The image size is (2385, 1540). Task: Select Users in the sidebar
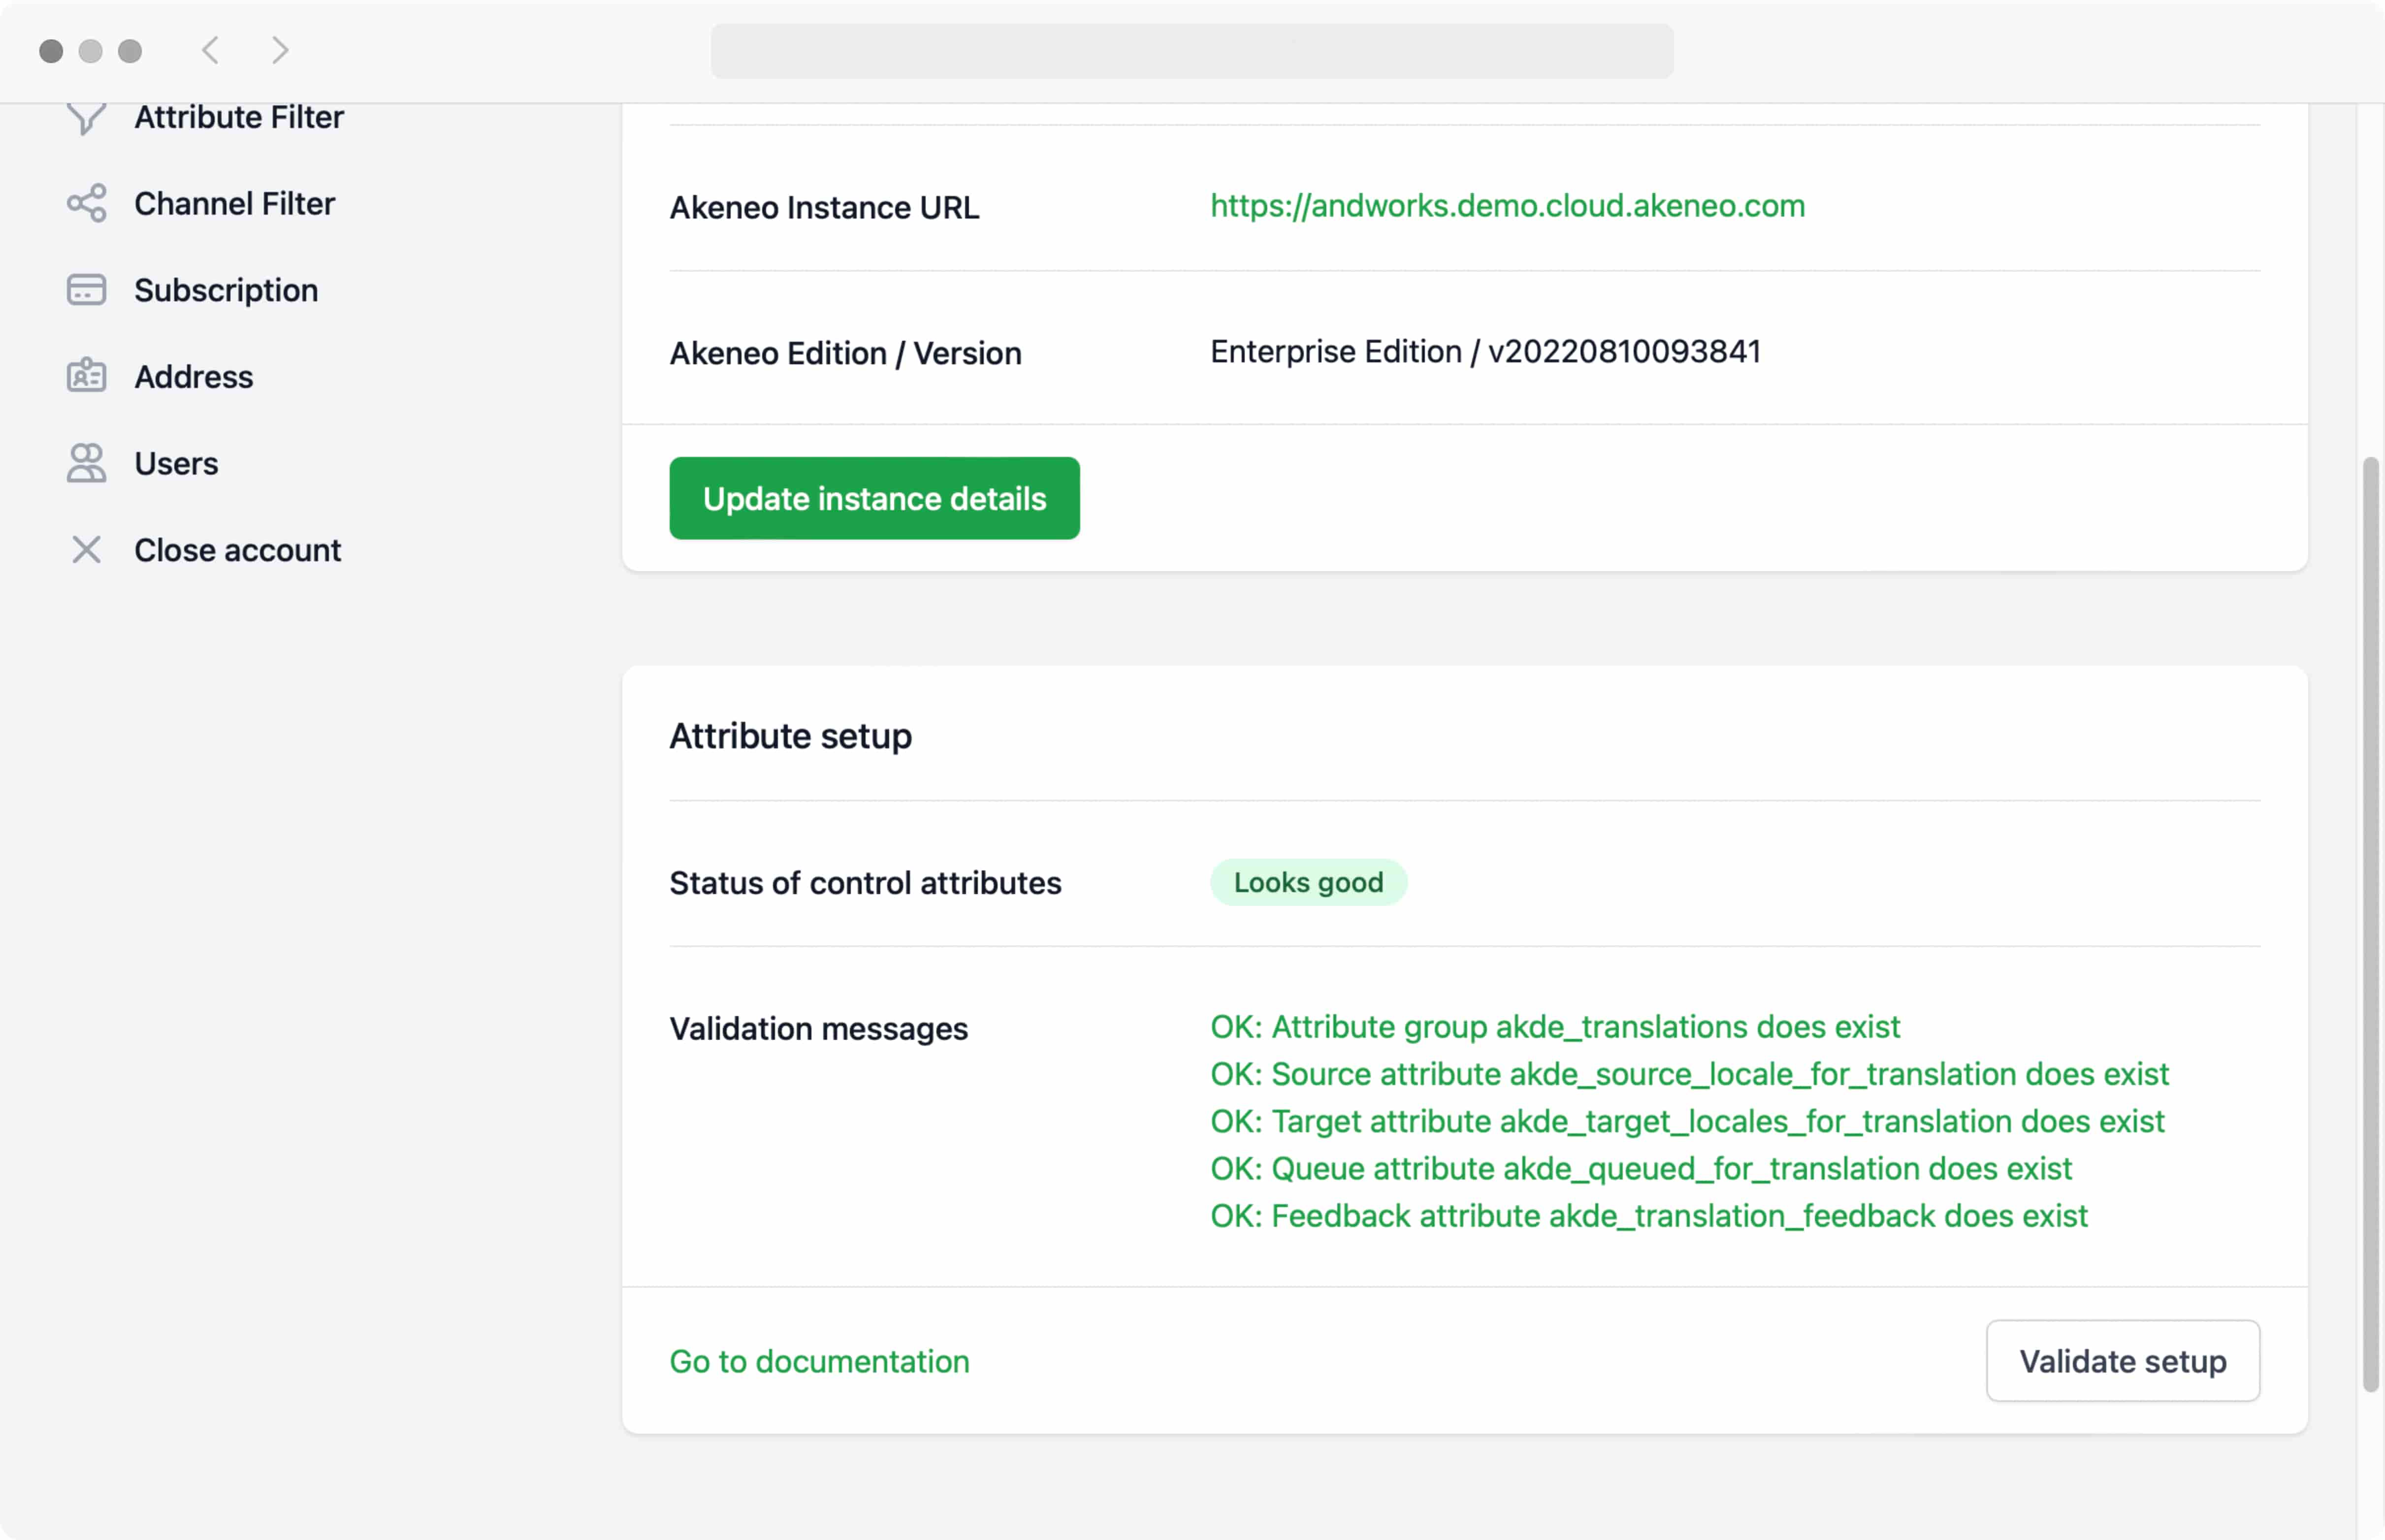tap(176, 463)
